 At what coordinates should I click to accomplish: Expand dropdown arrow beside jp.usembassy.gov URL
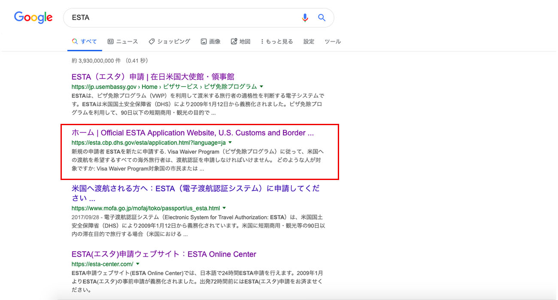click(x=261, y=87)
